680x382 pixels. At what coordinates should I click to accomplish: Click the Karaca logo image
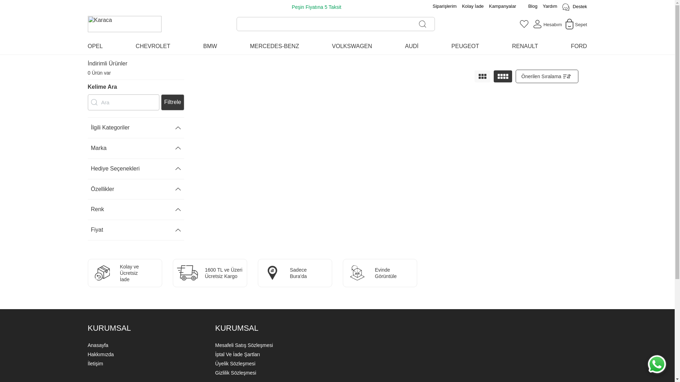coord(124,24)
